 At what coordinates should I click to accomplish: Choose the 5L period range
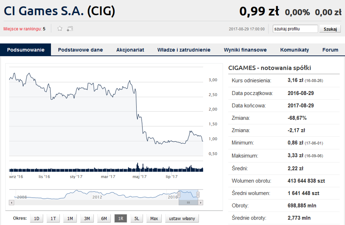pyautogui.click(x=137, y=218)
